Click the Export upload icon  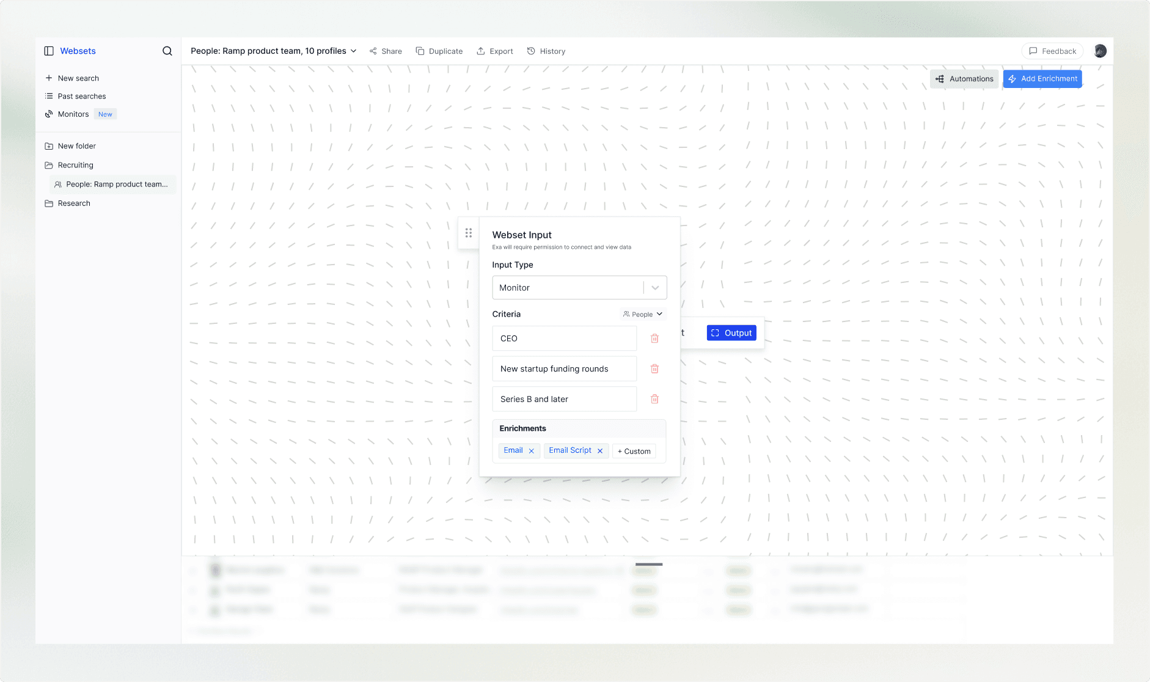[481, 51]
